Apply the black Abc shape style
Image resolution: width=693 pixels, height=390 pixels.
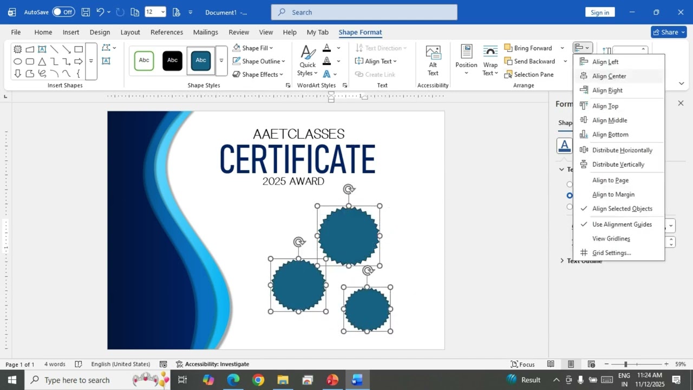[172, 61]
